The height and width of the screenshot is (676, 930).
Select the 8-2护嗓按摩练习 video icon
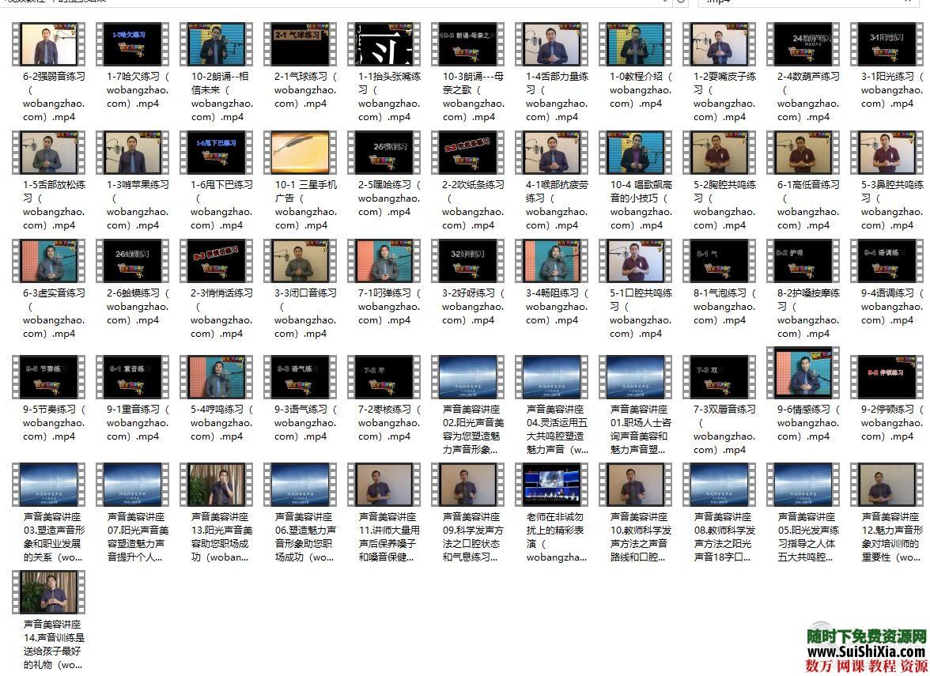803,261
